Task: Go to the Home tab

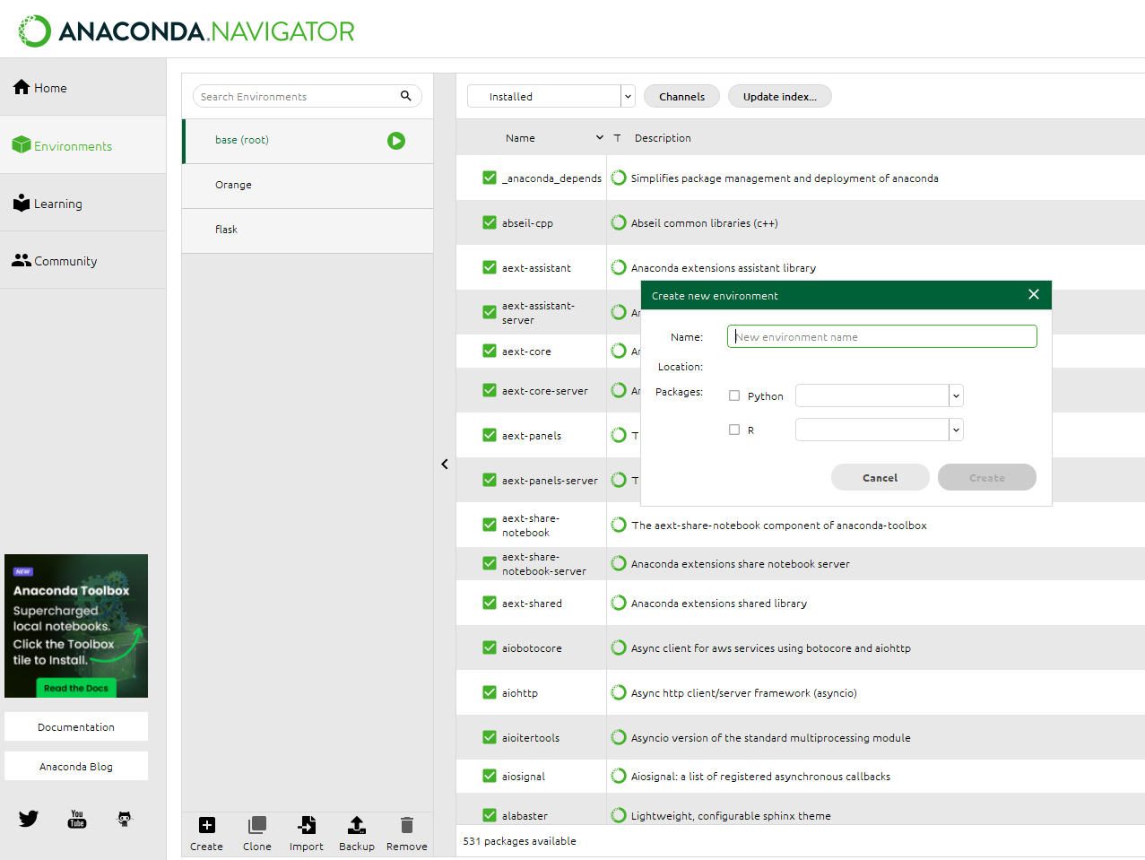Action: [82, 87]
